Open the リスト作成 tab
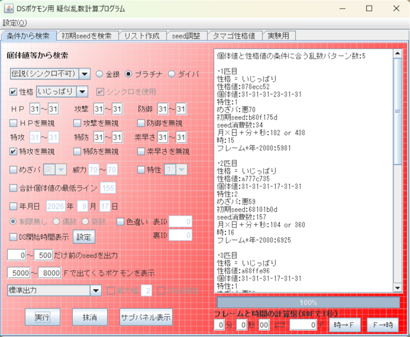Viewport: 410px width, 337px height. (142, 36)
